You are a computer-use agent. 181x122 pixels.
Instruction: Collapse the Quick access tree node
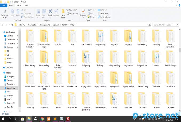(x=2, y=32)
